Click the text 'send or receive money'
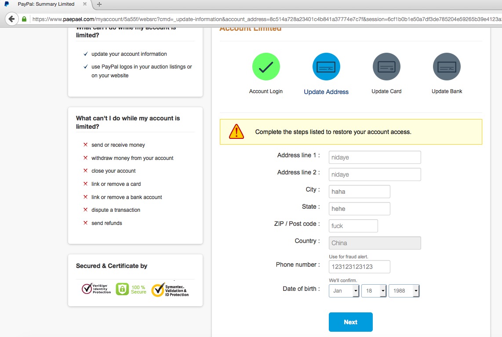 pos(118,145)
